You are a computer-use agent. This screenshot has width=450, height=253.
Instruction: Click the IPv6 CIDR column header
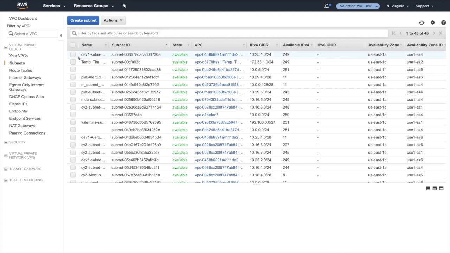pyautogui.click(x=327, y=45)
